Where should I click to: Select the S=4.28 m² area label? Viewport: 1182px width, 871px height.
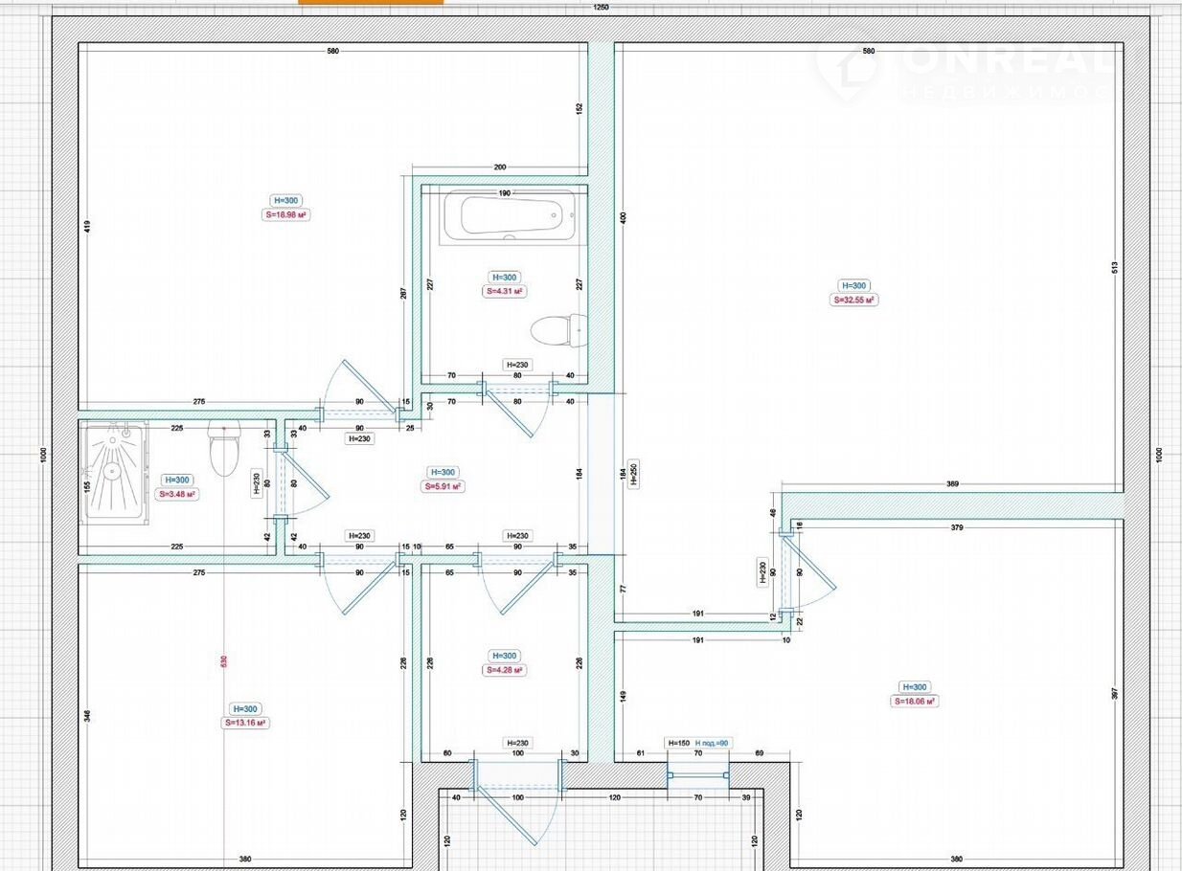[504, 670]
